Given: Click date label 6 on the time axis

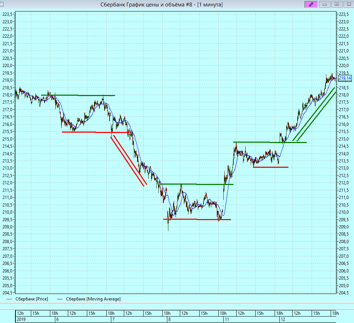Looking at the screenshot, I should (x=57, y=319).
